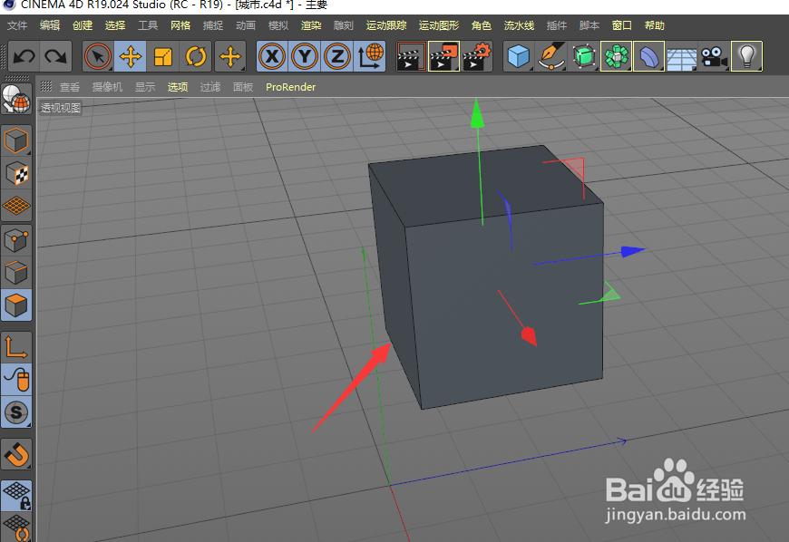The image size is (789, 542).
Task: Toggle Tweak mode mouse icon
Action: [x=16, y=380]
